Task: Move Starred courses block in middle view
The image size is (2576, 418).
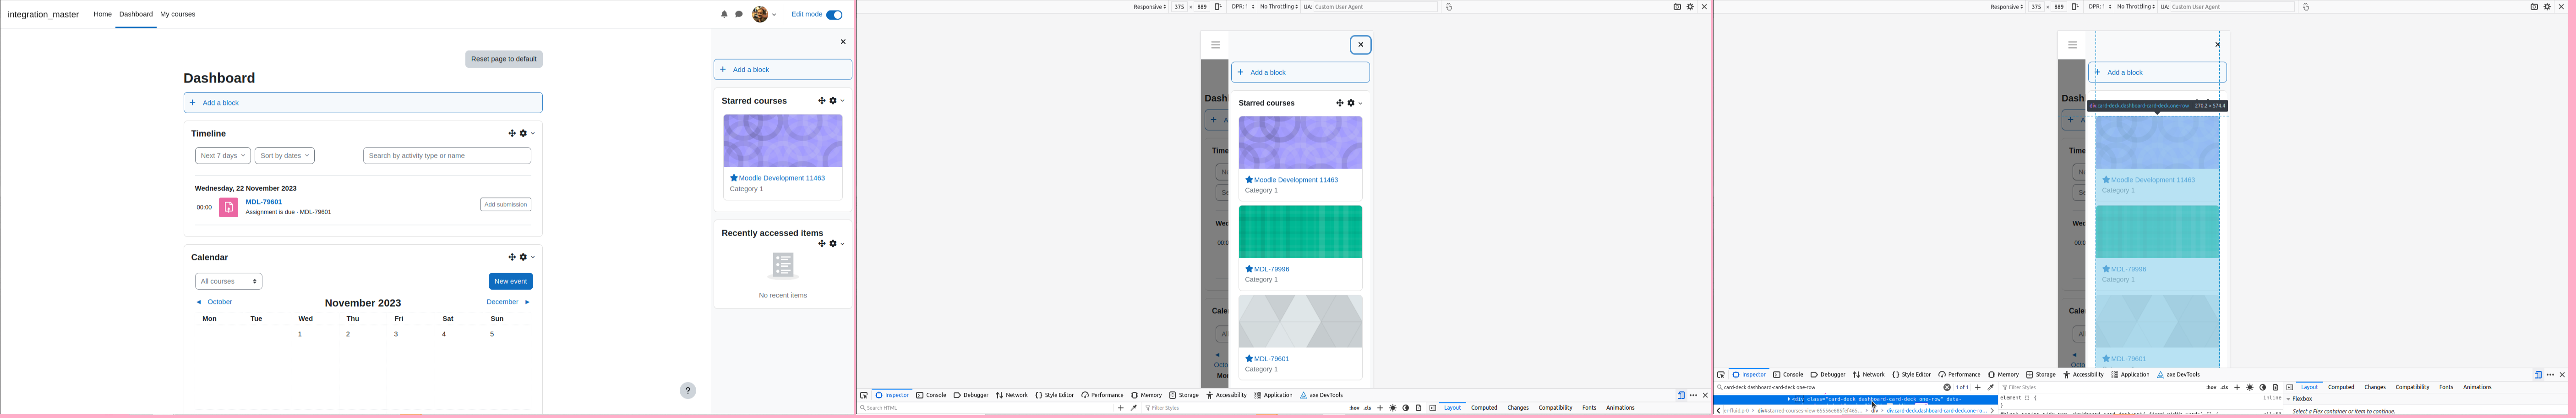Action: click(x=1340, y=103)
